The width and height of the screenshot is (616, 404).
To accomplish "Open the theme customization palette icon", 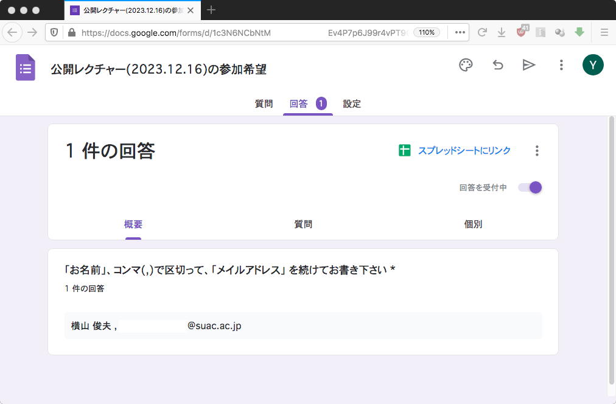I will click(466, 65).
